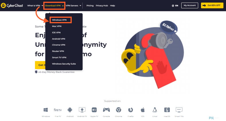Click the Android TV icon
226x121 pixels.
point(82,110)
